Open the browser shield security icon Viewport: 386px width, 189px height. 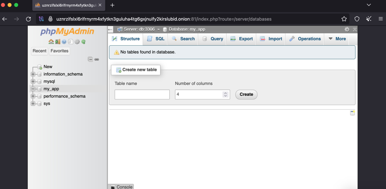pos(357,19)
